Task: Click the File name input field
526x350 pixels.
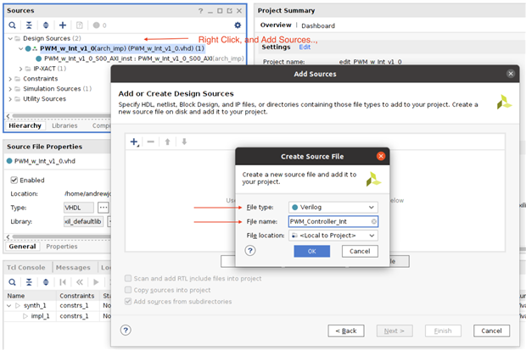Action: (x=333, y=221)
